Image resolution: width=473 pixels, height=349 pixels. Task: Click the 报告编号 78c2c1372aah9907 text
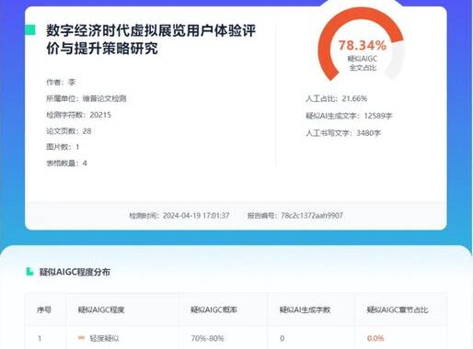(295, 216)
